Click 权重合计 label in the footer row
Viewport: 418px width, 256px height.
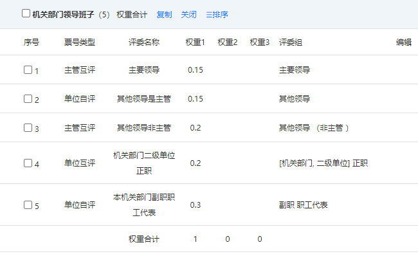[144, 239]
